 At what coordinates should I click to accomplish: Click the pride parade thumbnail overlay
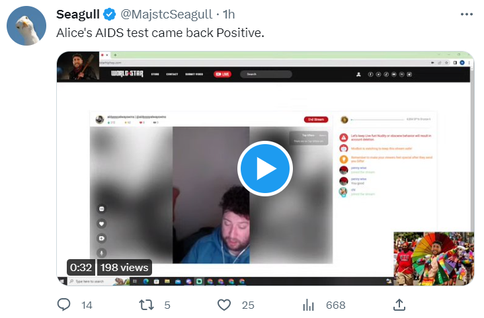point(434,258)
